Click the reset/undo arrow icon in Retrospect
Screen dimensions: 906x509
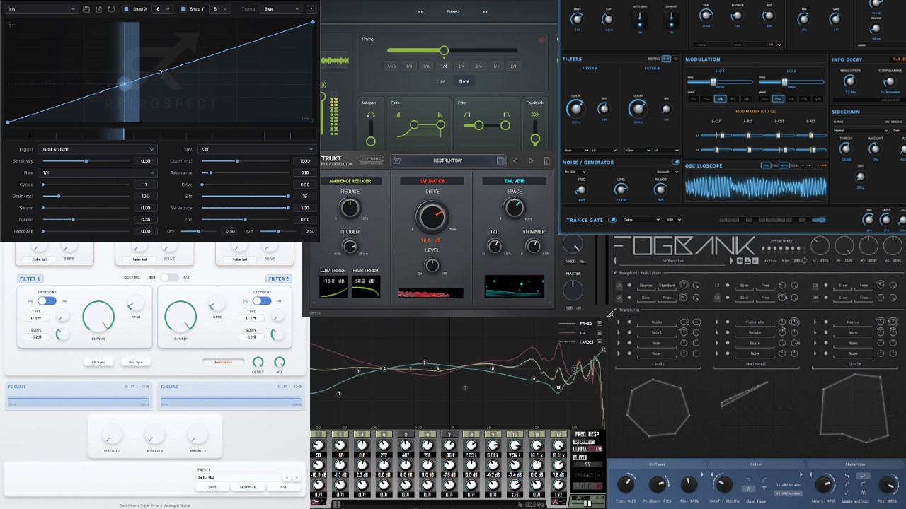111,8
